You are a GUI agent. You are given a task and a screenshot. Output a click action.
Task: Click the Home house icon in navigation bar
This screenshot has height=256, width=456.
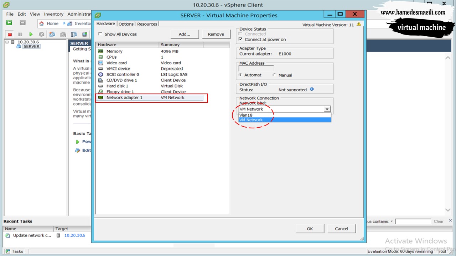pyautogui.click(x=42, y=23)
